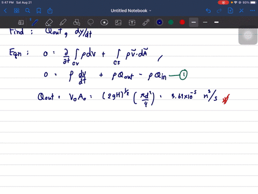Open the share and export icon

tap(50, 11)
